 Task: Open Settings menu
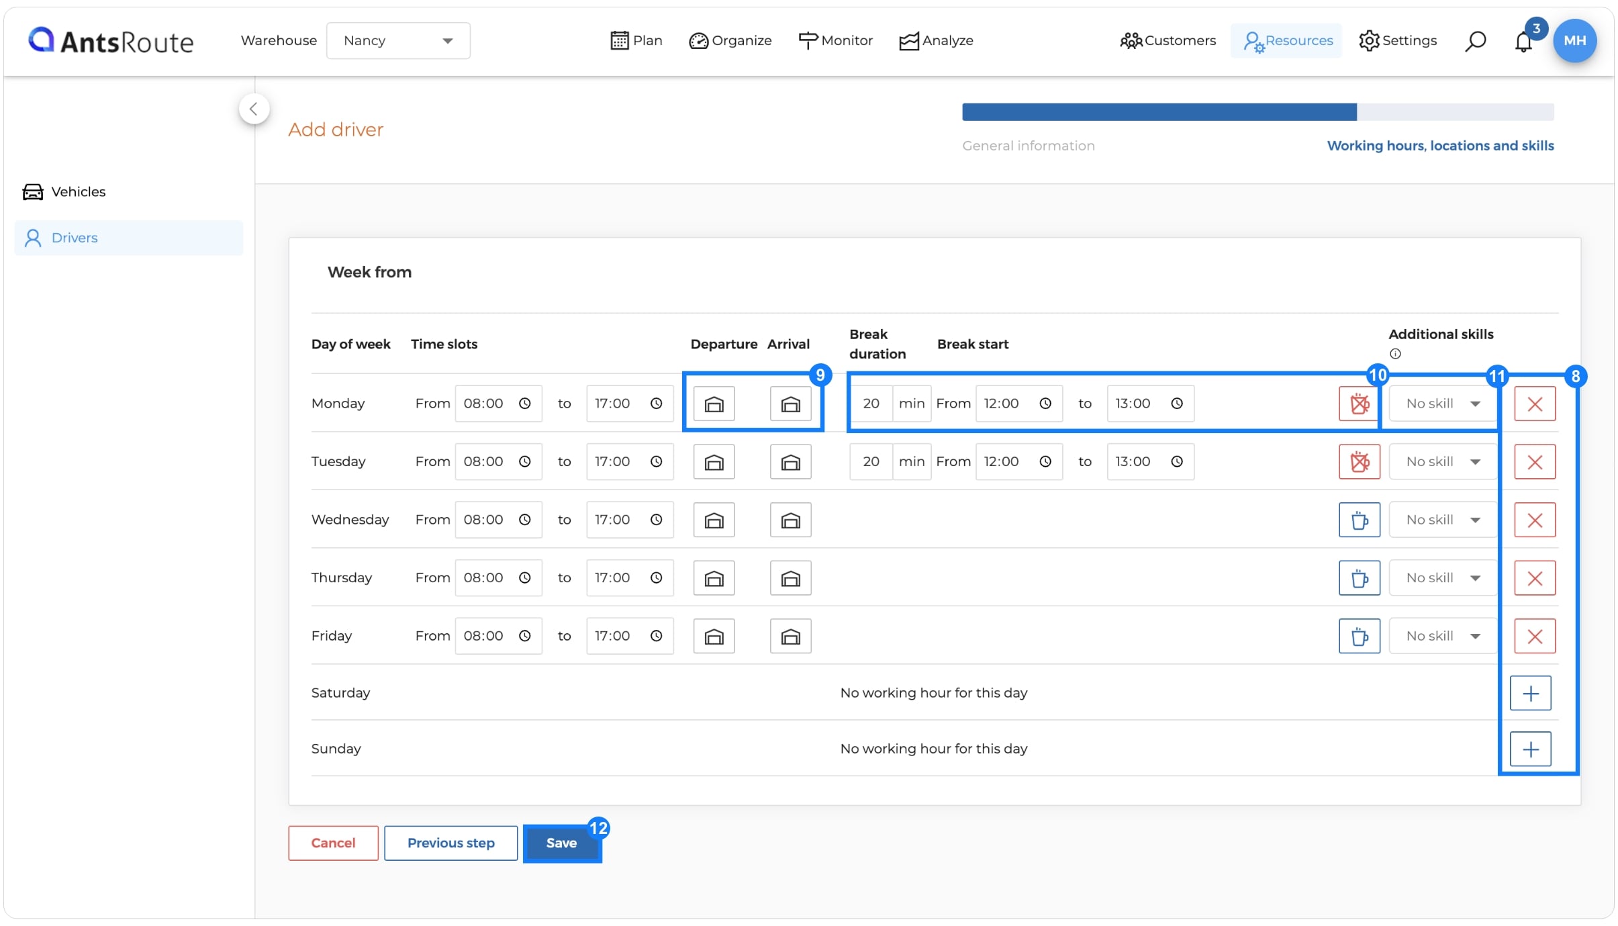click(x=1398, y=41)
